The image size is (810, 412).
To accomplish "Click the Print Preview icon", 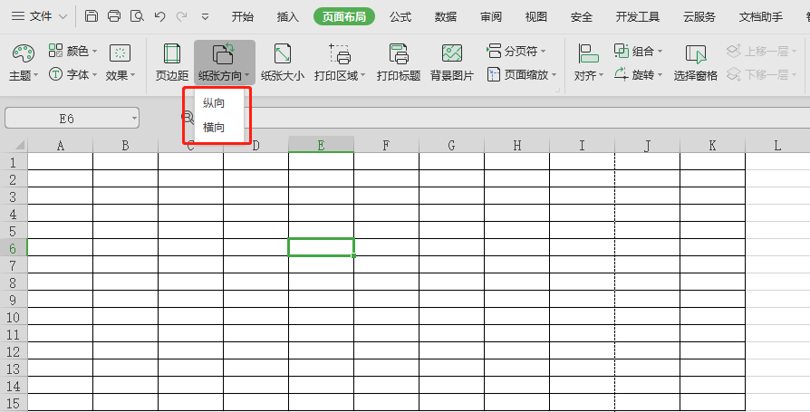I will point(137,16).
